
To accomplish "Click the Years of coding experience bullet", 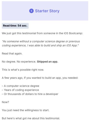I will click(x=20, y=90).
